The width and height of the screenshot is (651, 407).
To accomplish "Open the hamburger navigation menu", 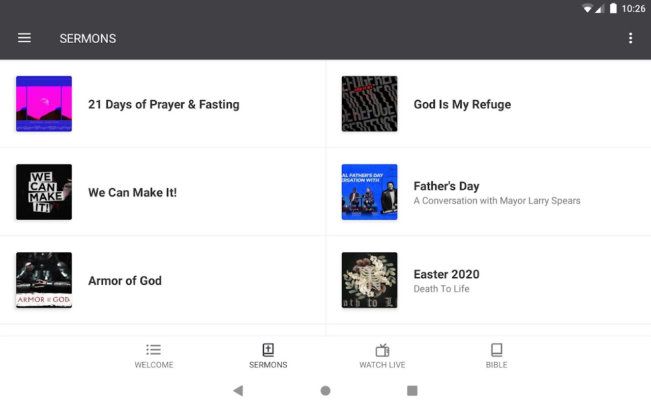I will pos(24,38).
